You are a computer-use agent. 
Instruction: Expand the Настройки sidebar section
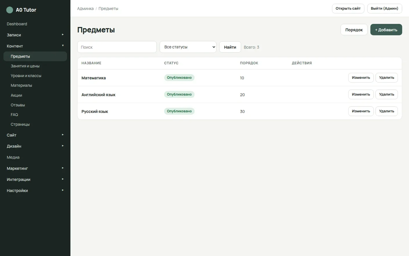click(35, 191)
